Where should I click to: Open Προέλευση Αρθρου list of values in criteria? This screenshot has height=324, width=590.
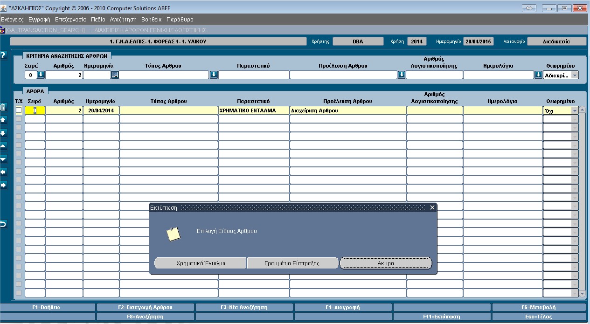tap(402, 75)
